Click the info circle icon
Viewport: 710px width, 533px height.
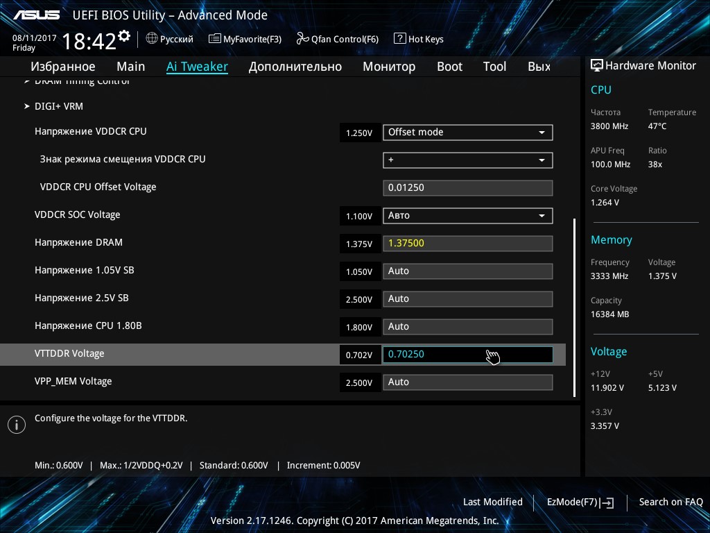pyautogui.click(x=17, y=425)
